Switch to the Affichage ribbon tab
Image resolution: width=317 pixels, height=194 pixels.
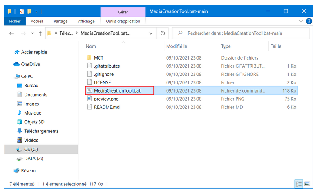pos(86,21)
